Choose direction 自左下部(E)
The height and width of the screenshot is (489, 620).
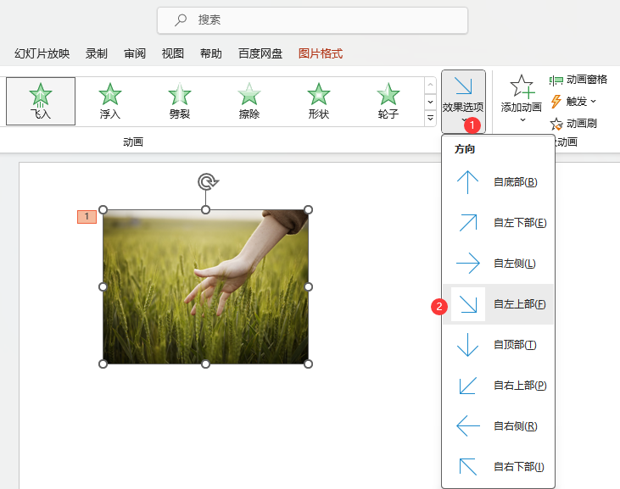[498, 223]
